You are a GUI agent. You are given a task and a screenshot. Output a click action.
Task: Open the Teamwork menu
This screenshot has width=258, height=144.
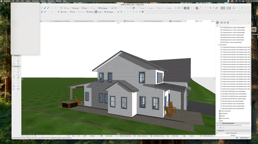pyautogui.click(x=51, y=1)
